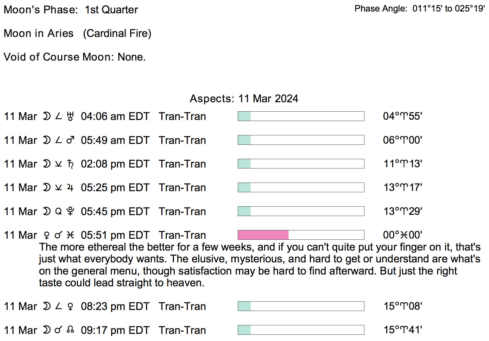Image resolution: width=489 pixels, height=341 pixels.
Task: Click the Phase Angle reading at top right
Action: tap(419, 9)
